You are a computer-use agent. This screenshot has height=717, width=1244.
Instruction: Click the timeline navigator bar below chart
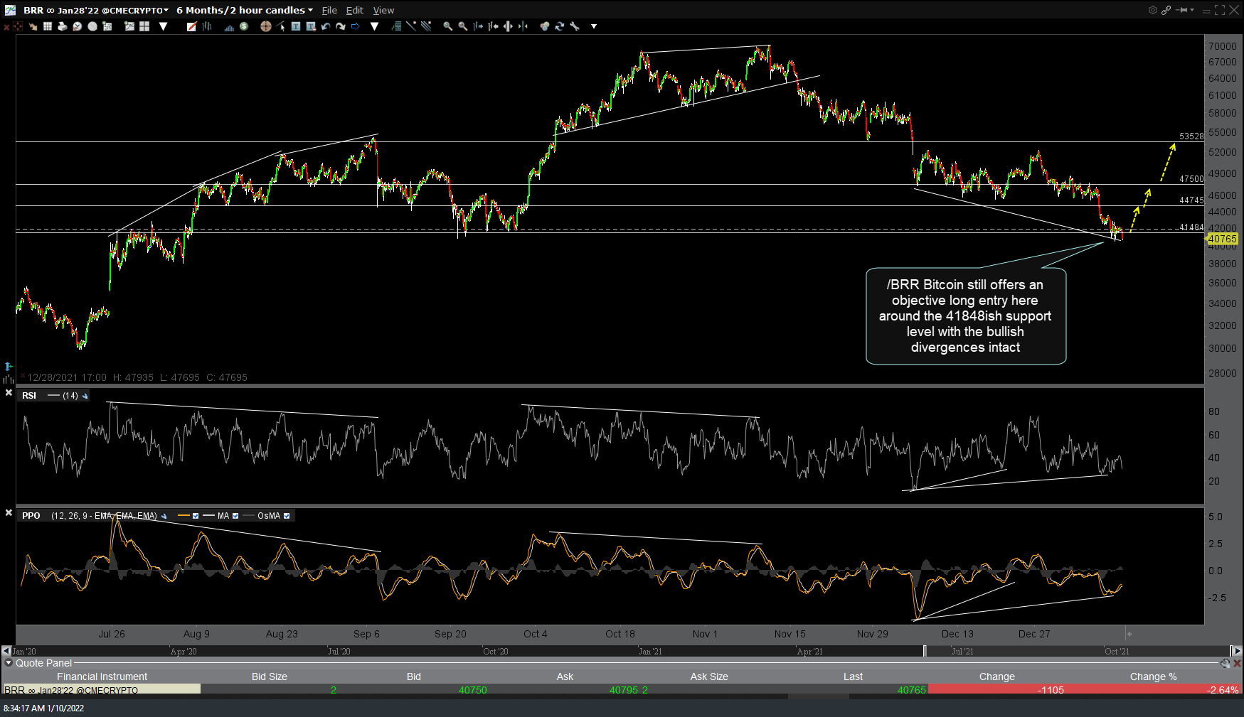coord(619,651)
